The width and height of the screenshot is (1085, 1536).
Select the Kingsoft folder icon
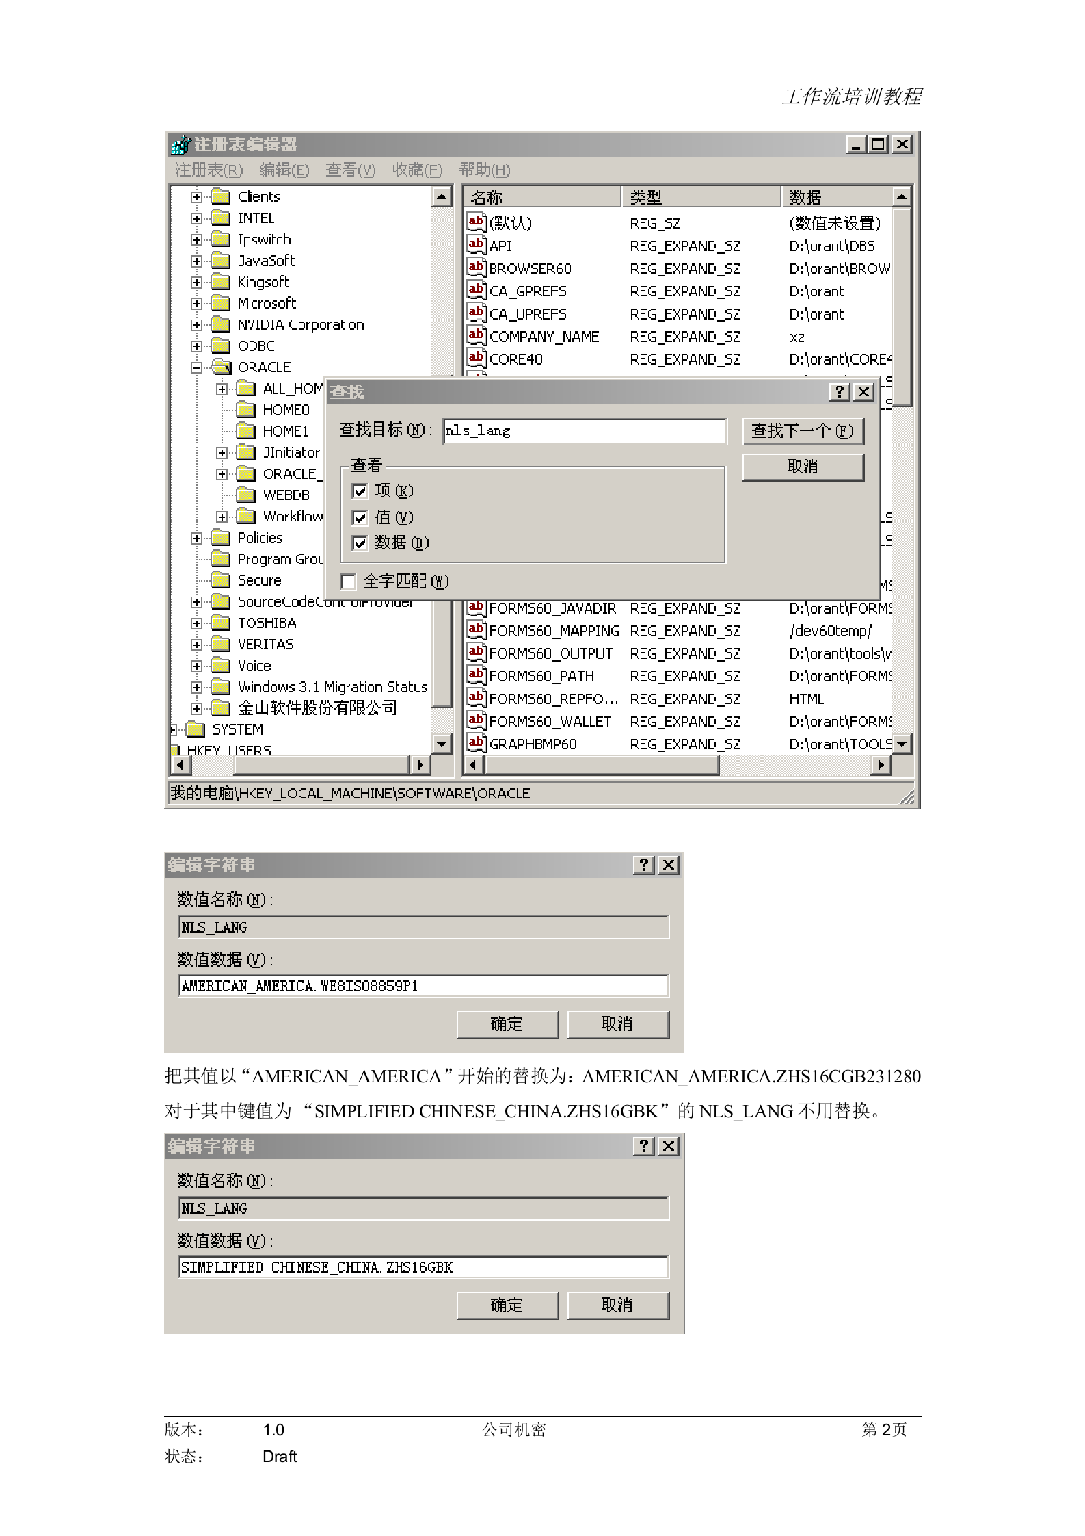coord(221,282)
